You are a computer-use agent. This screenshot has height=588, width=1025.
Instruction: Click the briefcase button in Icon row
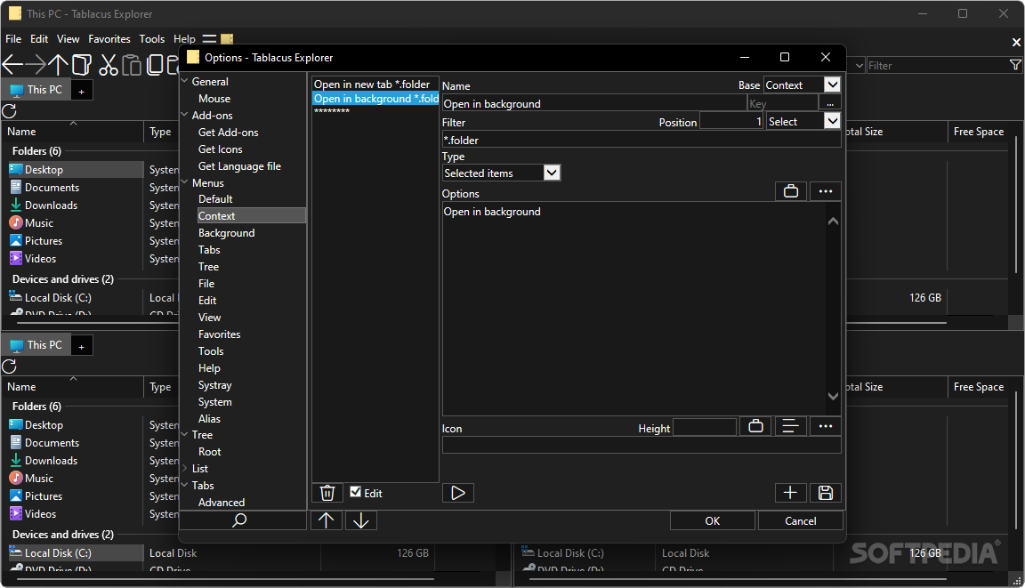[755, 427]
